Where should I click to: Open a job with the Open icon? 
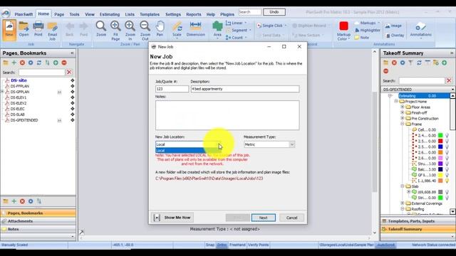[24, 29]
